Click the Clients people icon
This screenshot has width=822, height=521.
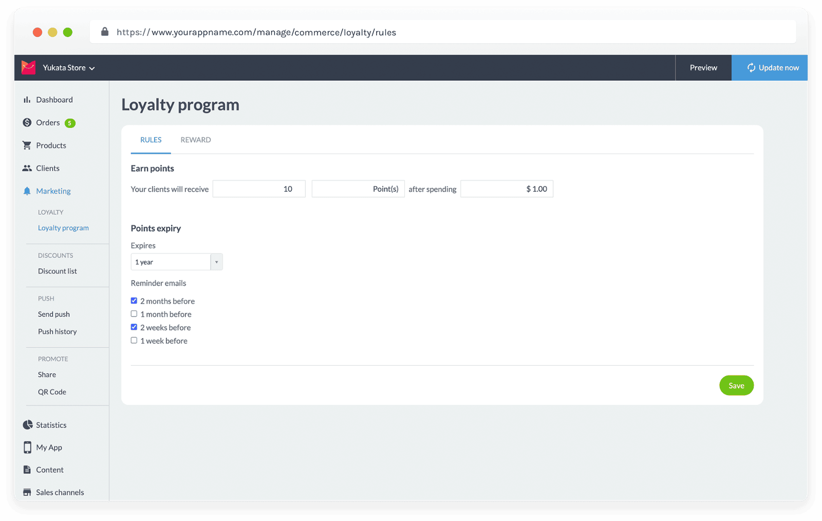point(27,168)
